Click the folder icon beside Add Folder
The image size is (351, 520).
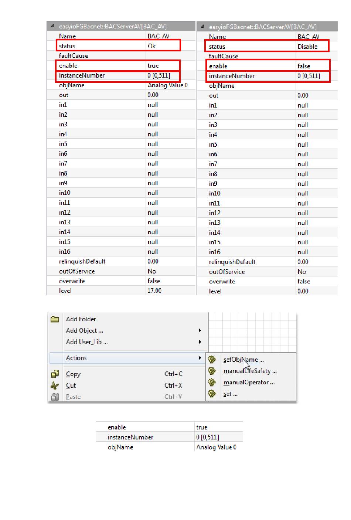pos(55,319)
